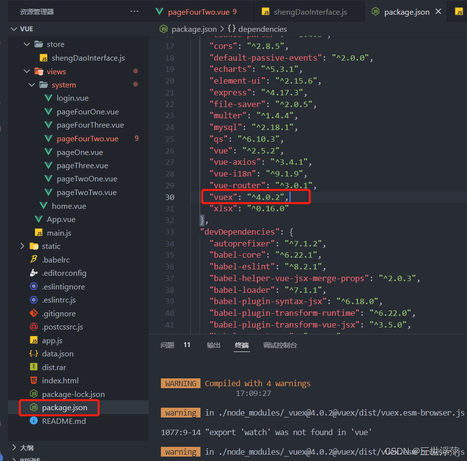The width and height of the screenshot is (467, 461).
Task: Switch to shengDaoInterface.js editor tab
Action: tap(310, 12)
